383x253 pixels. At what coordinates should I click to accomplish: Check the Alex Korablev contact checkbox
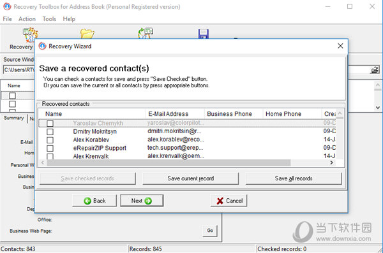(x=50, y=140)
